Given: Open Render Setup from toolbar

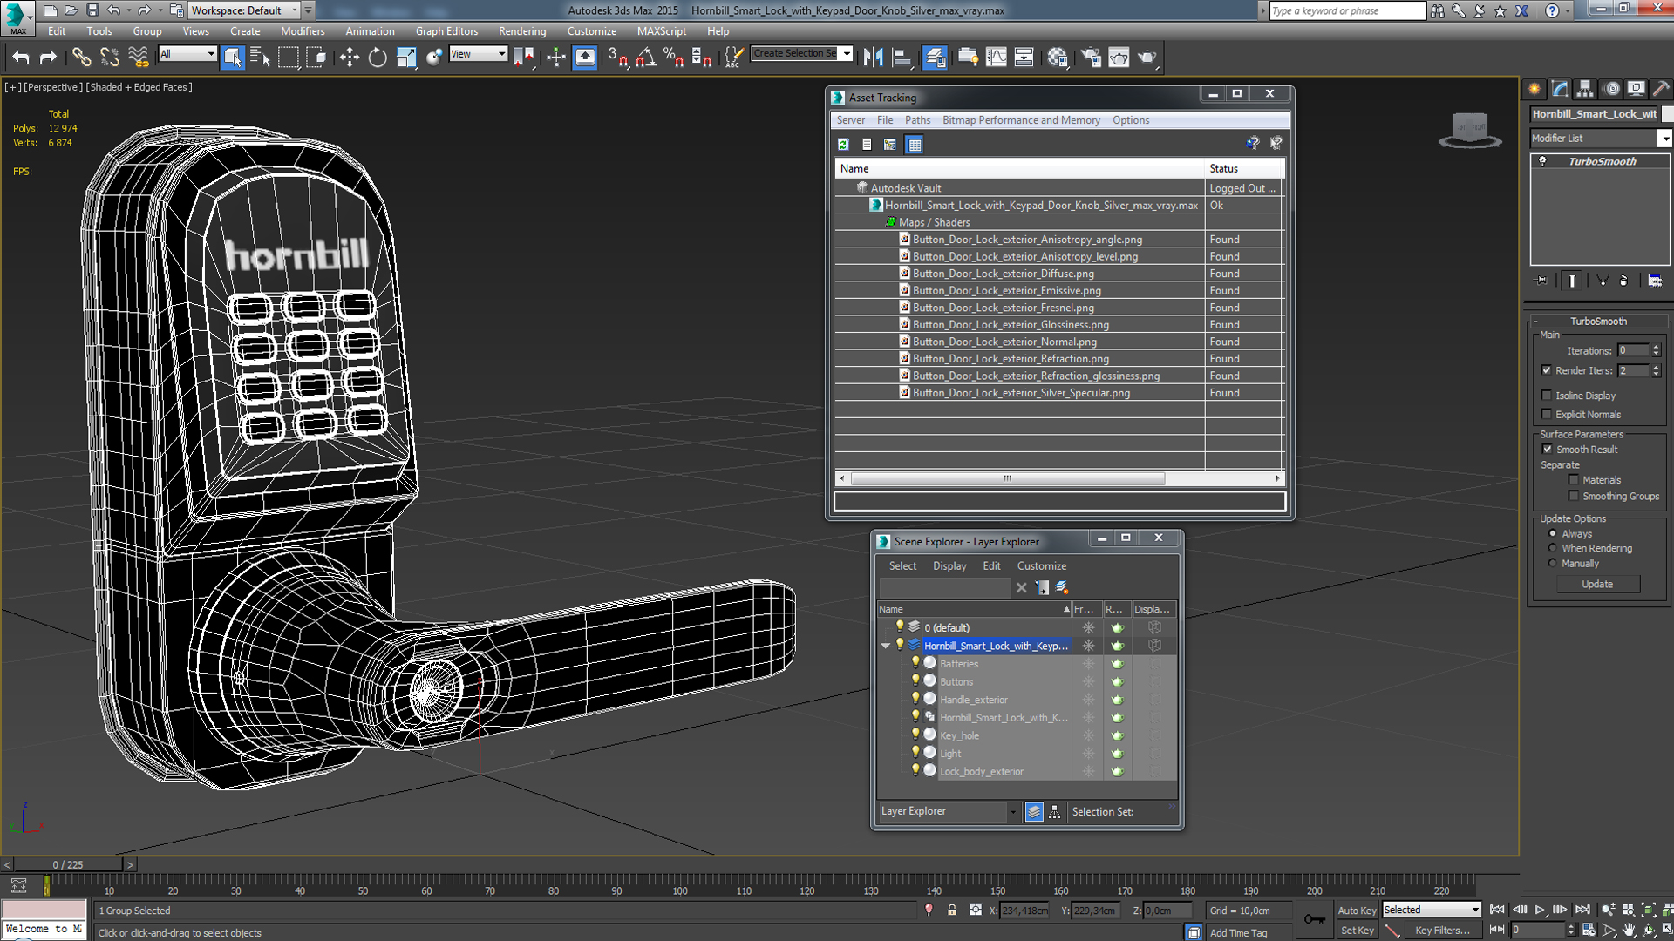Looking at the screenshot, I should [1091, 58].
